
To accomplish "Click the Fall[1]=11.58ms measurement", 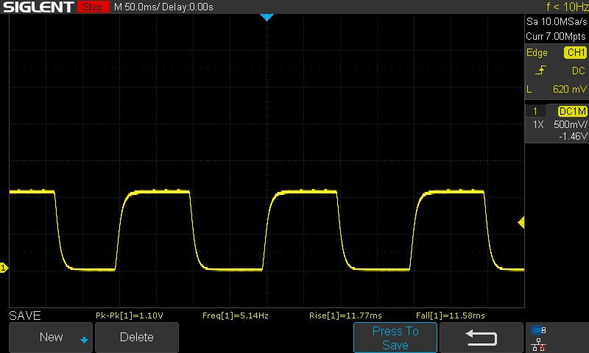I will (451, 315).
